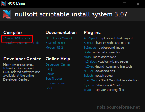Click the NSIS logo in header banner
The image size is (145, 112).
click(7, 14)
